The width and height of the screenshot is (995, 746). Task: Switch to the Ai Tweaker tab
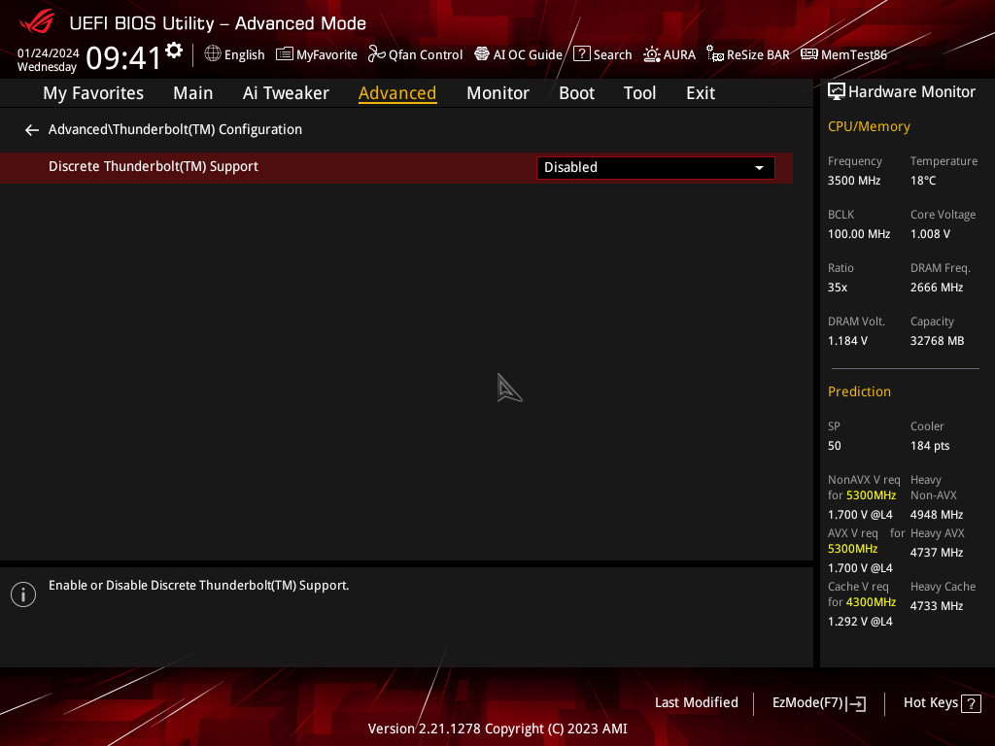pos(286,93)
